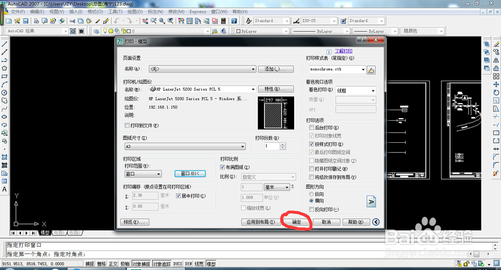
Task: Check the 打印到文件 checkbox
Action: (127, 125)
